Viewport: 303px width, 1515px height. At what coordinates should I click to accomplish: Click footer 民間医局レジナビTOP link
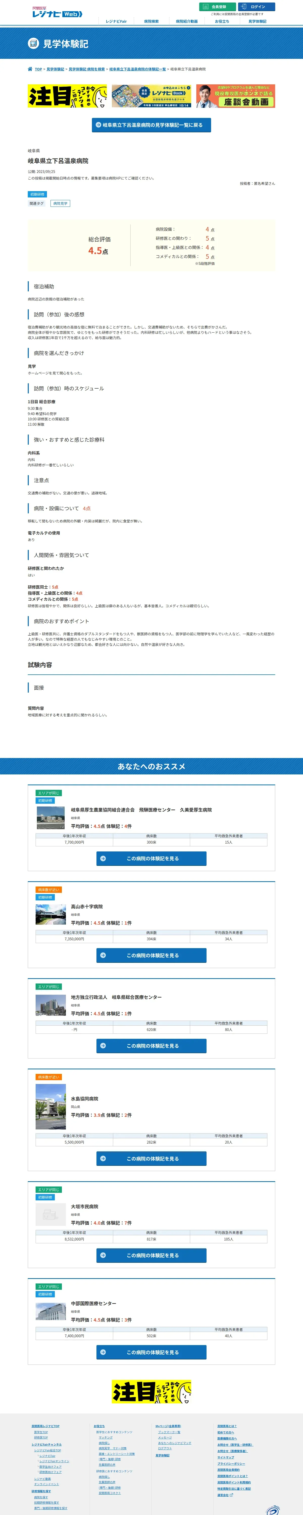tap(45, 1426)
